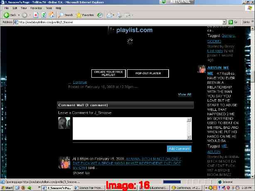Open the Pop-Out Player button

(148, 73)
